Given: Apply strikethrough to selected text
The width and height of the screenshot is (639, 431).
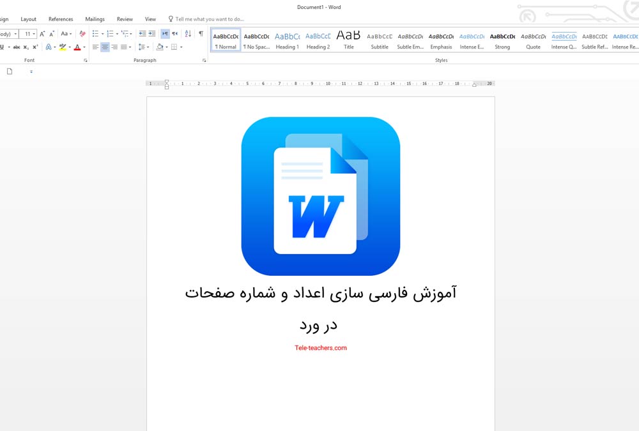Looking at the screenshot, I should click(17, 47).
